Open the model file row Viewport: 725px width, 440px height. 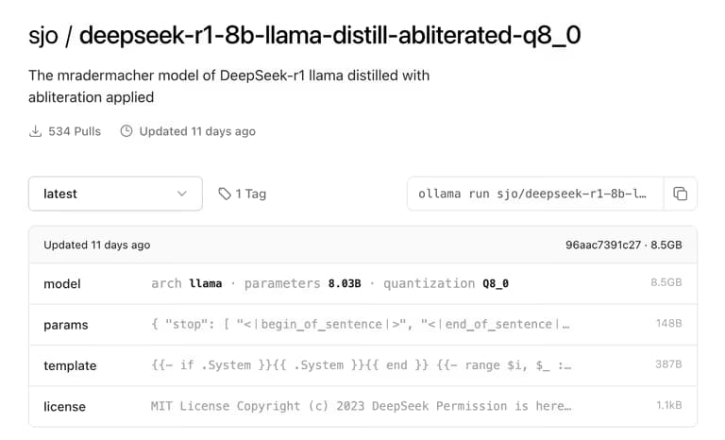62,283
